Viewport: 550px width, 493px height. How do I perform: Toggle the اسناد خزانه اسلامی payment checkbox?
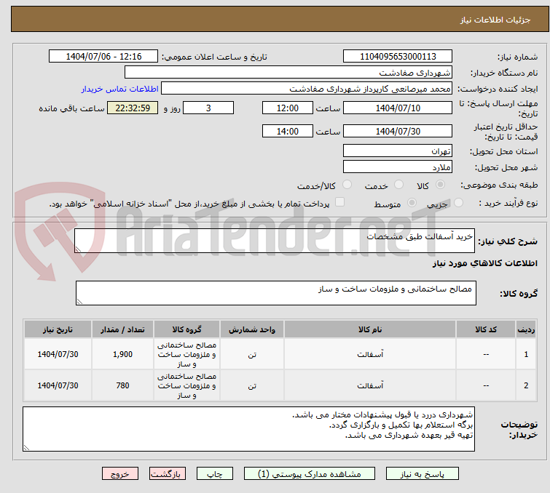click(x=339, y=202)
